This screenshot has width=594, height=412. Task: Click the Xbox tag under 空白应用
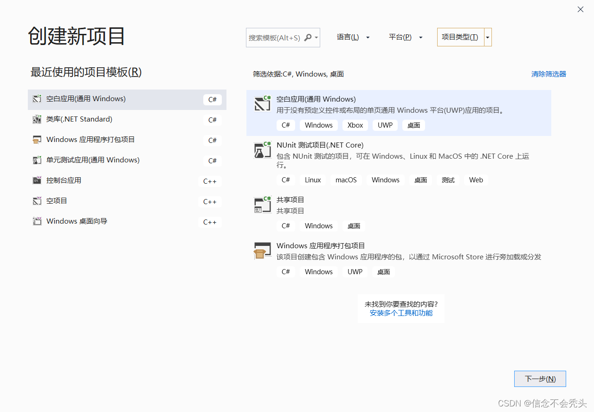tap(355, 125)
